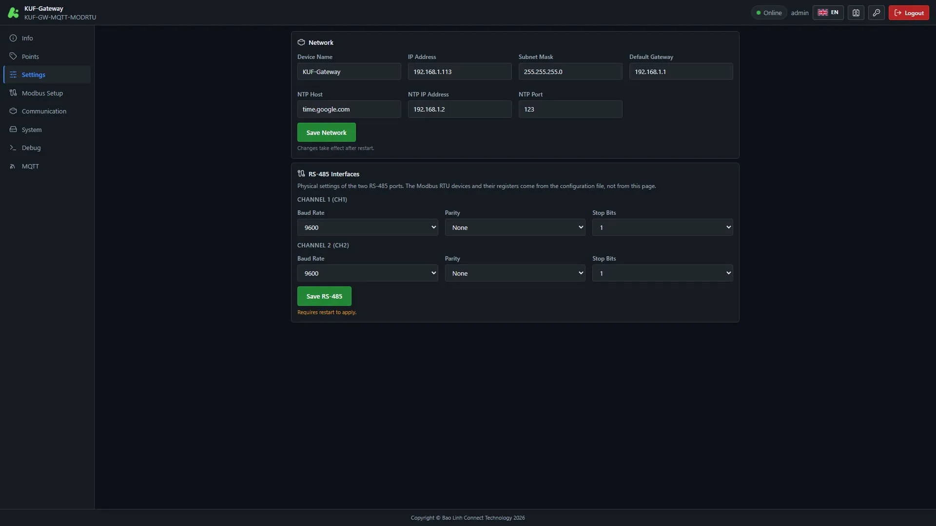Open the user profile icon button
The image size is (936, 526).
[856, 13]
